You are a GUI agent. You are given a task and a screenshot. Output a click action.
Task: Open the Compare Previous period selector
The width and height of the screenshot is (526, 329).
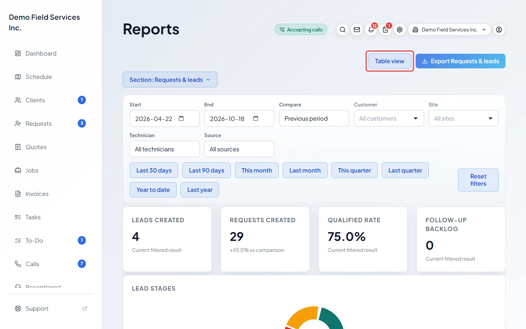coord(314,118)
